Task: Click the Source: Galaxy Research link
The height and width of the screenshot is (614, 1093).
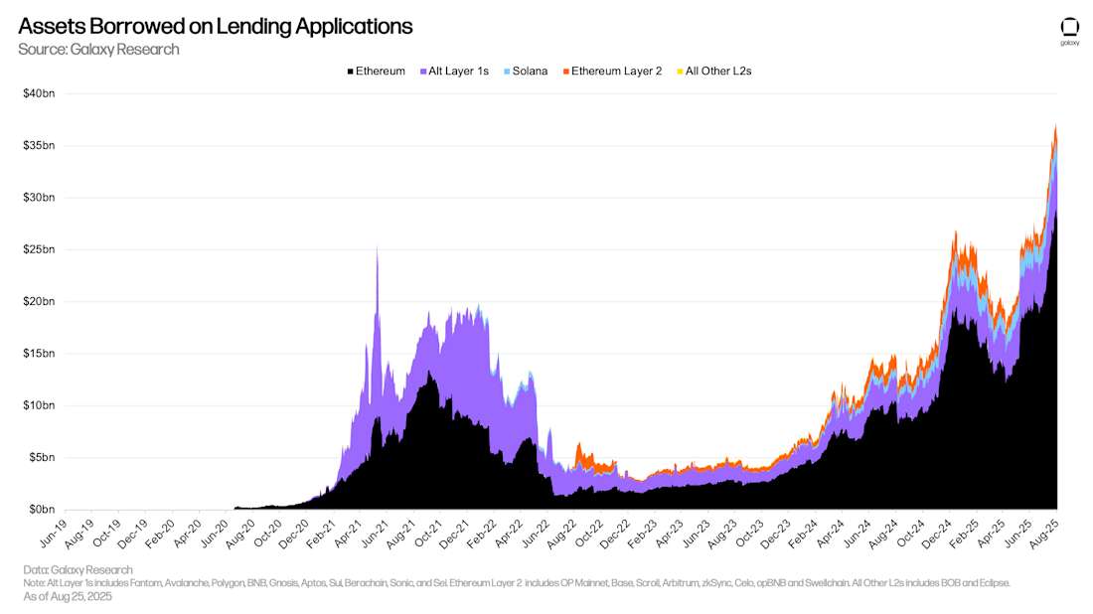Action: pos(98,50)
